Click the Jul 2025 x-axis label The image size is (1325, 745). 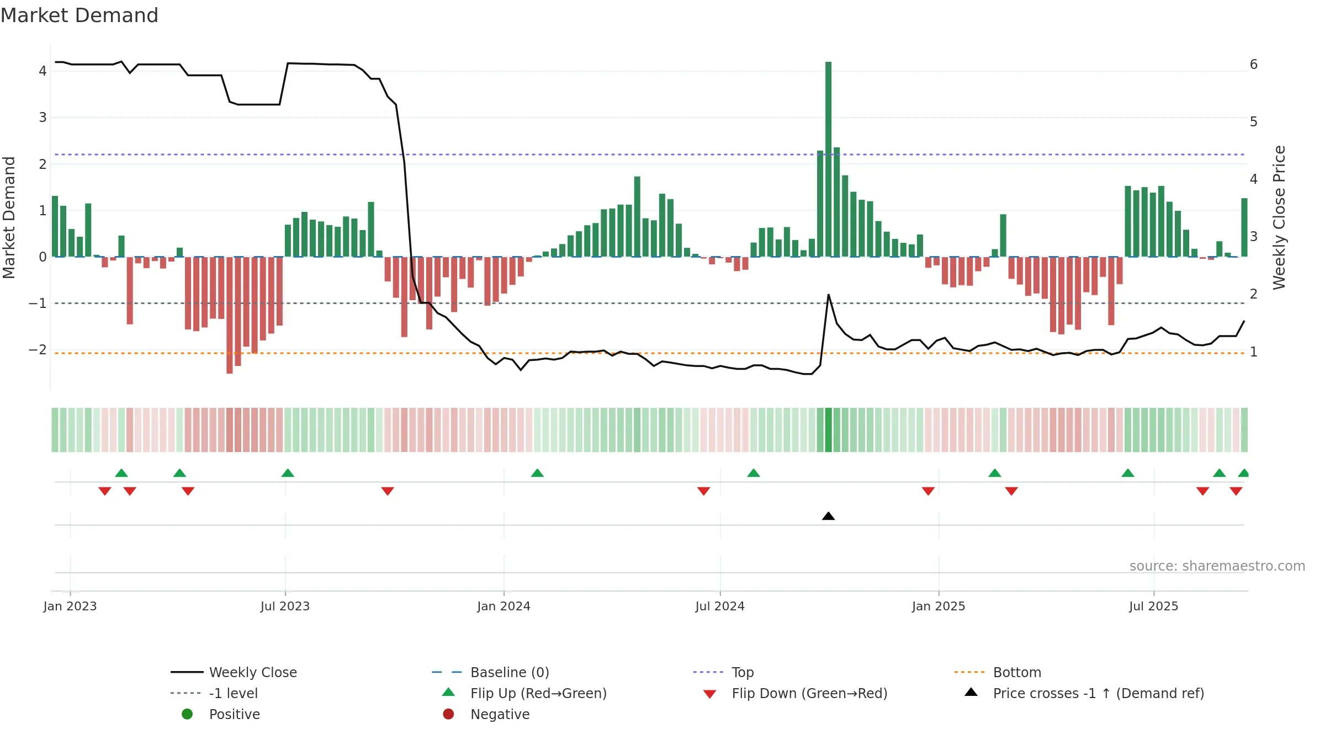tap(1154, 606)
